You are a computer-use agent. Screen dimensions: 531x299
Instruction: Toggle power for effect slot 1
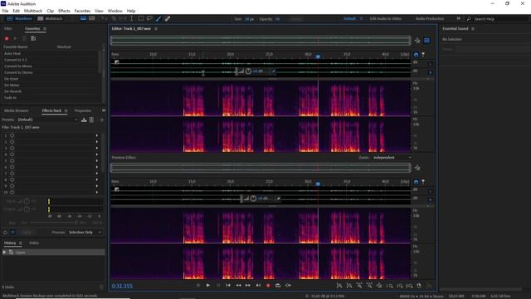(12, 135)
